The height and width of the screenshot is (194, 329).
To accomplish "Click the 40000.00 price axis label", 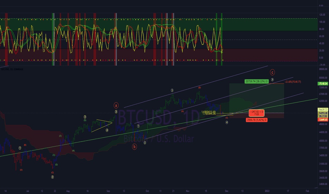I will click(x=323, y=141).
